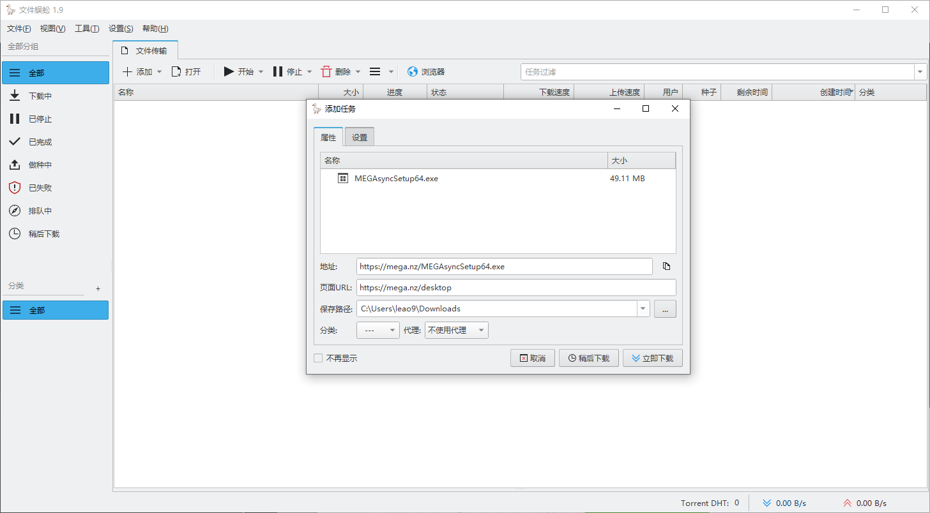Expand the 分类 category dropdown
Image resolution: width=930 pixels, height=513 pixels.
(x=392, y=330)
